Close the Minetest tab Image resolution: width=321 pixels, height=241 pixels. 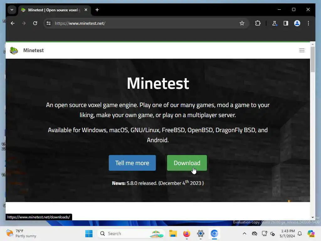click(86, 10)
